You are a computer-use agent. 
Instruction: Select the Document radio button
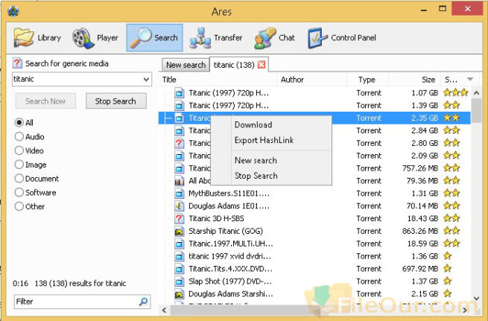[19, 179]
